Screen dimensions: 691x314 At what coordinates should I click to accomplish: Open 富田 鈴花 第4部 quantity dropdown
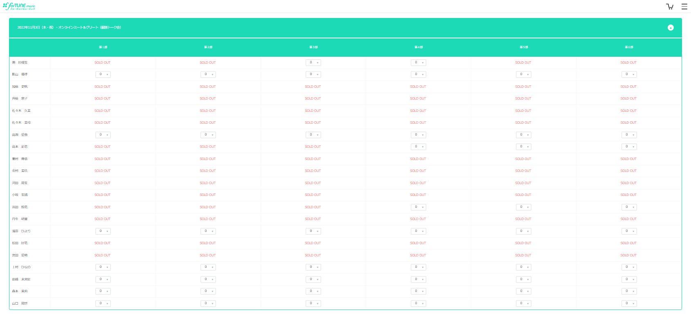point(419,207)
